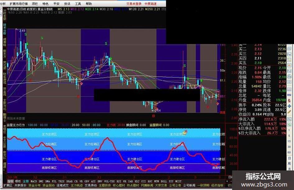Viewport: 294px width, 190px height.
Task: Select the 资金流 sidebar tab
Action: point(4,91)
